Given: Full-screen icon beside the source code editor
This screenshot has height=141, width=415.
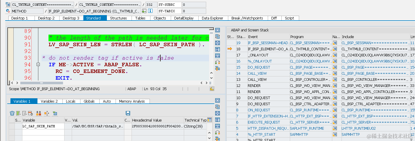Looking at the screenshot, I should point(217,43).
